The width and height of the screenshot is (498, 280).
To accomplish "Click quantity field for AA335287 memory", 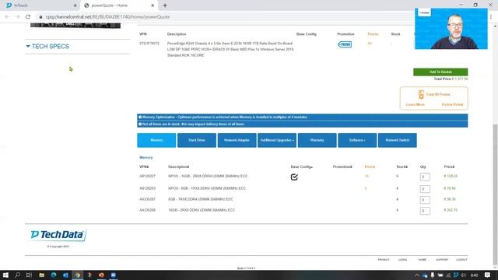I will [x=425, y=200].
